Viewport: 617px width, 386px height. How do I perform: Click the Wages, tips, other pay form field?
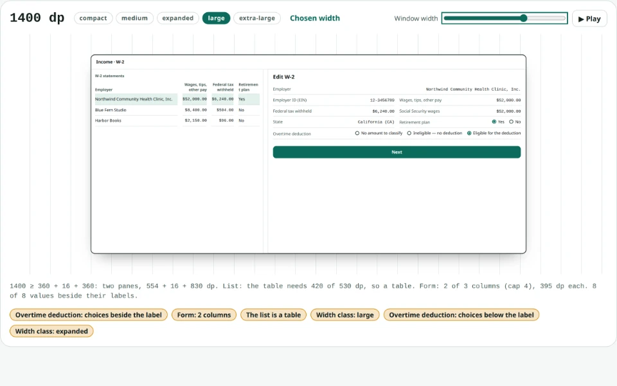click(x=460, y=100)
